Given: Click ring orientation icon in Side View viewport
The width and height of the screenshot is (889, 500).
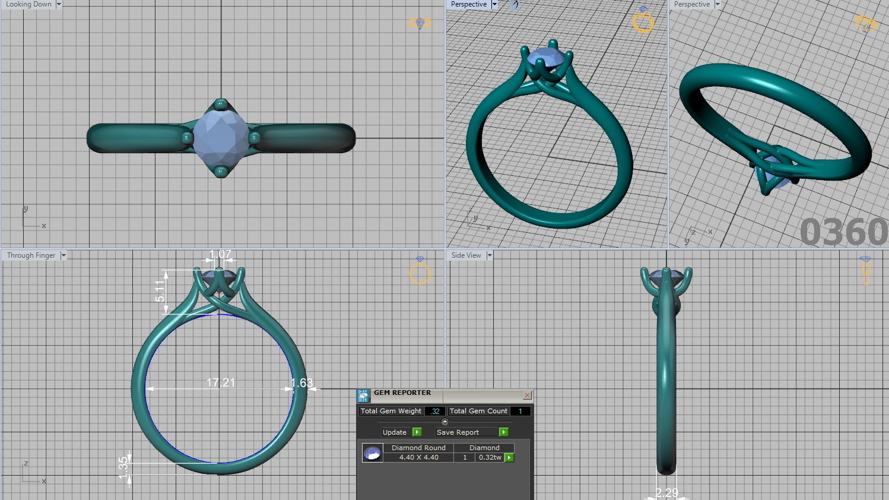Looking at the screenshot, I should pyautogui.click(x=865, y=270).
